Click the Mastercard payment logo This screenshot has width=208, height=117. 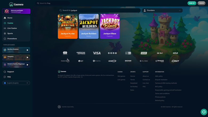[65, 53]
